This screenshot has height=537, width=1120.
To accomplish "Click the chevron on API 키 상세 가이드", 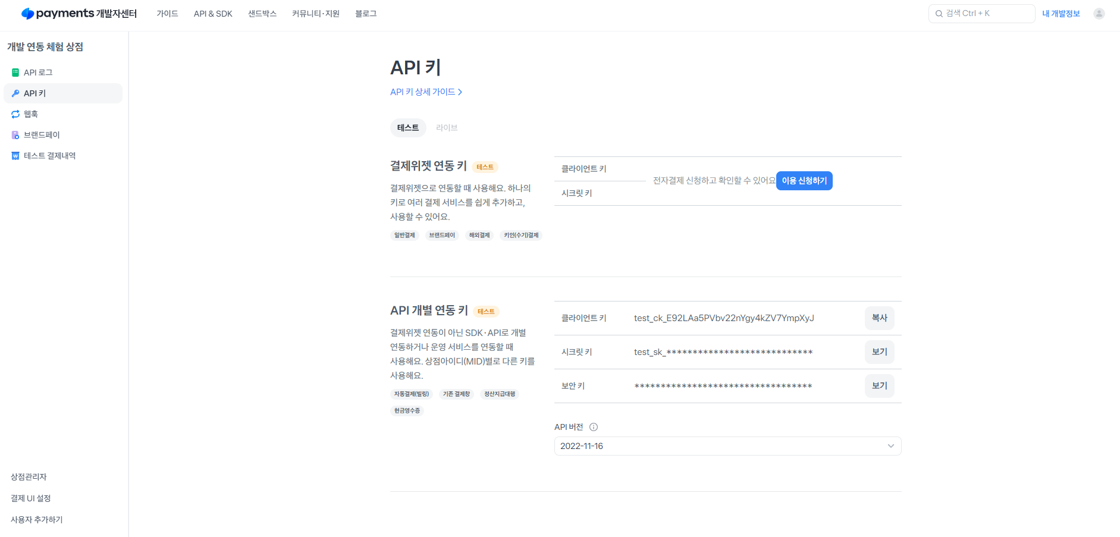I will pyautogui.click(x=460, y=92).
